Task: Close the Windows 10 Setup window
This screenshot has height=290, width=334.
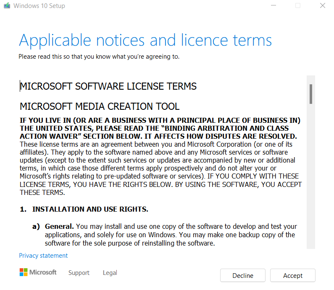Action: coord(322,6)
